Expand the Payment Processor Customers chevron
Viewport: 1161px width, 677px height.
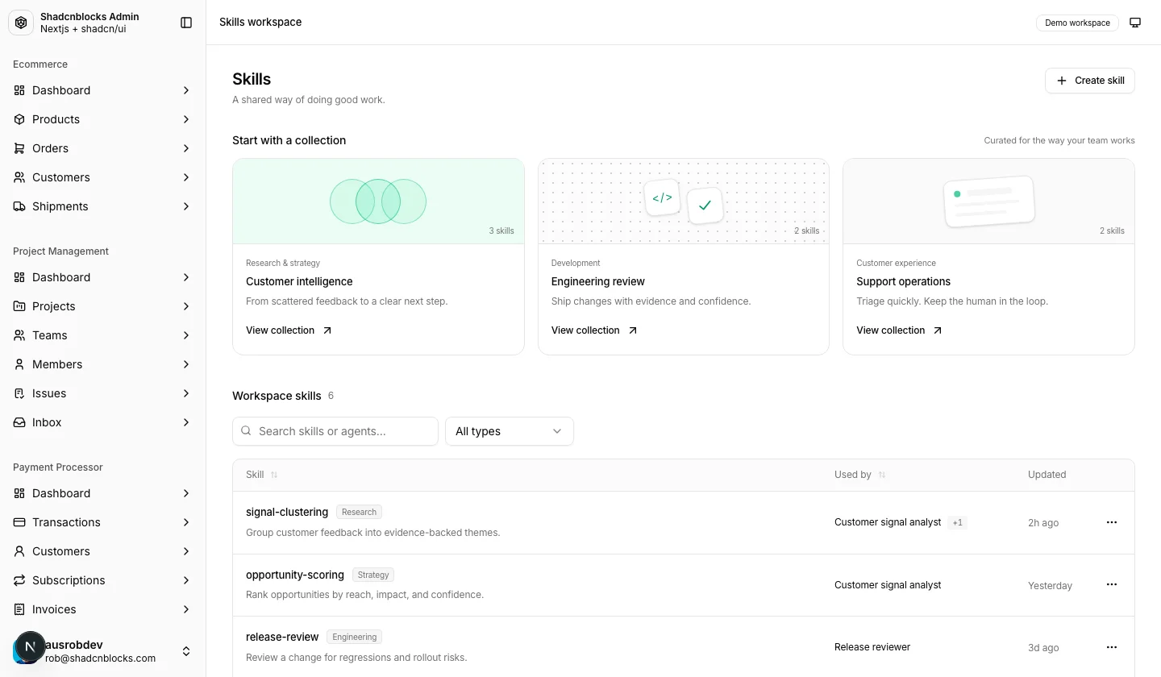tap(186, 551)
